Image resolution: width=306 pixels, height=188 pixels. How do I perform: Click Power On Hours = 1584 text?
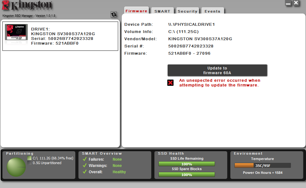pyautogui.click(x=263, y=173)
